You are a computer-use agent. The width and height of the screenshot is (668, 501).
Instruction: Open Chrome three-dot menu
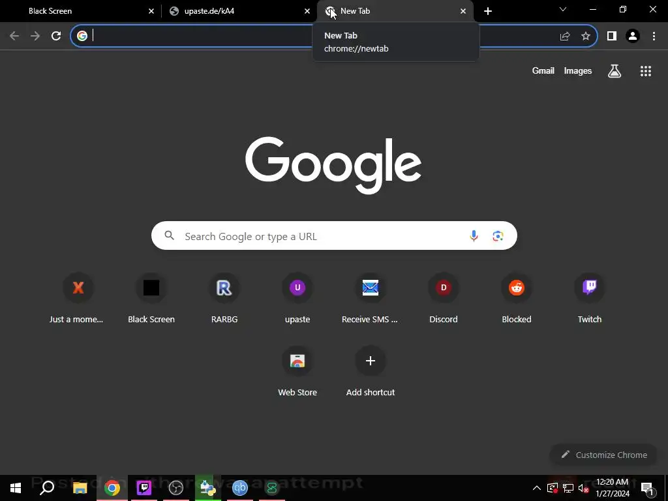coord(654,36)
